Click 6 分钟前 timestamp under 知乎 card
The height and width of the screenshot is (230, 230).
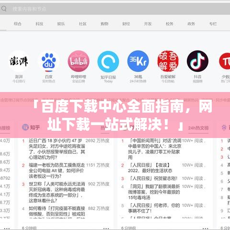pos(29,228)
